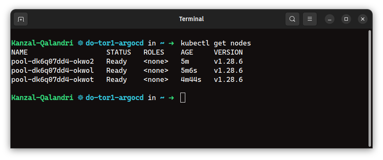383x160 pixels.
Task: Open a new terminal tab
Action: pos(21,19)
